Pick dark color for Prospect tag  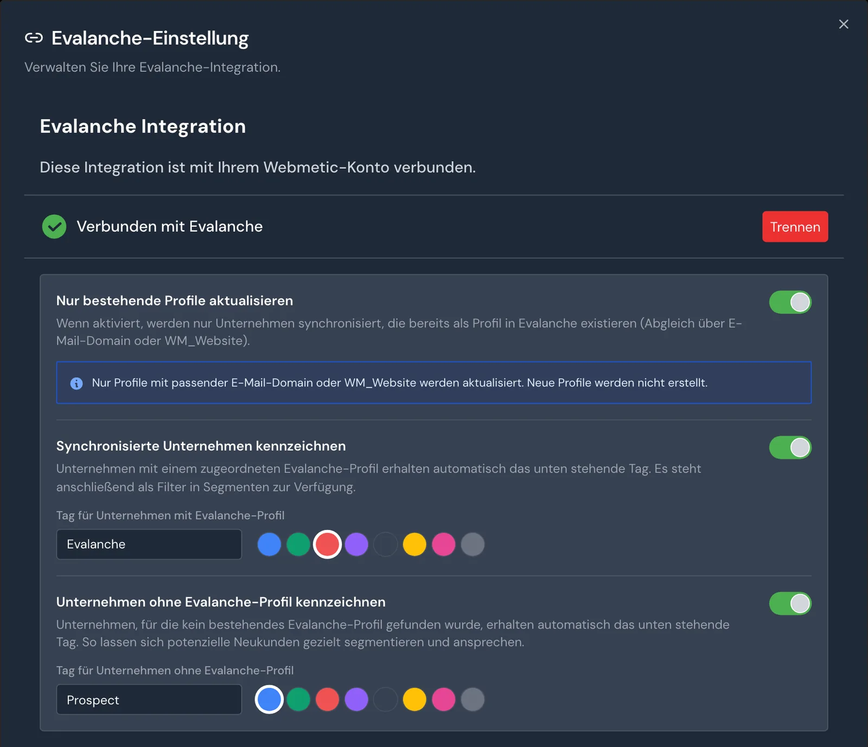pyautogui.click(x=386, y=699)
